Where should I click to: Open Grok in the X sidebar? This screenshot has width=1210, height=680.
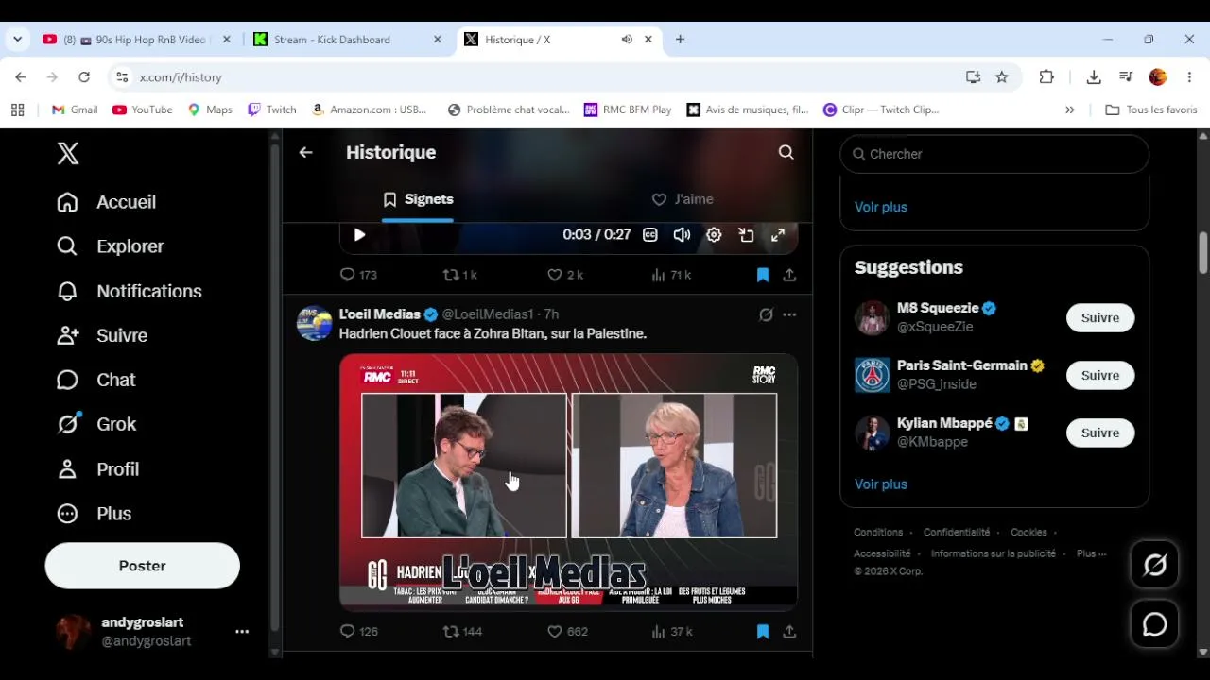point(95,424)
